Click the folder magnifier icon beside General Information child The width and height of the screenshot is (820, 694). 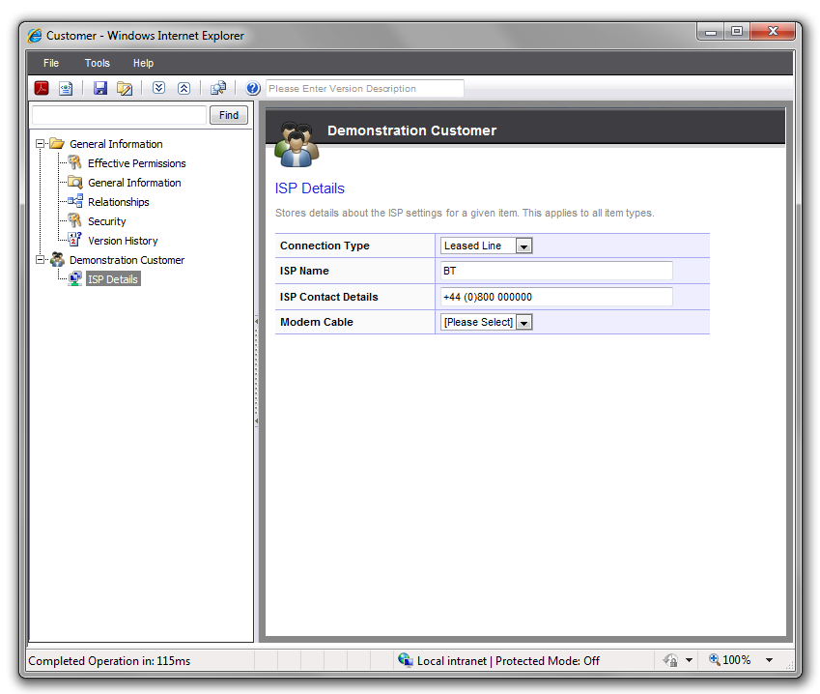coord(75,182)
